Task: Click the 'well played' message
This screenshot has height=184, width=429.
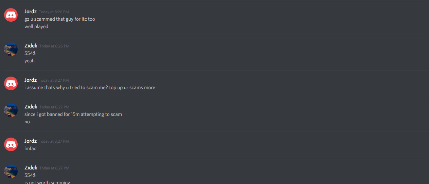Action: (36, 26)
